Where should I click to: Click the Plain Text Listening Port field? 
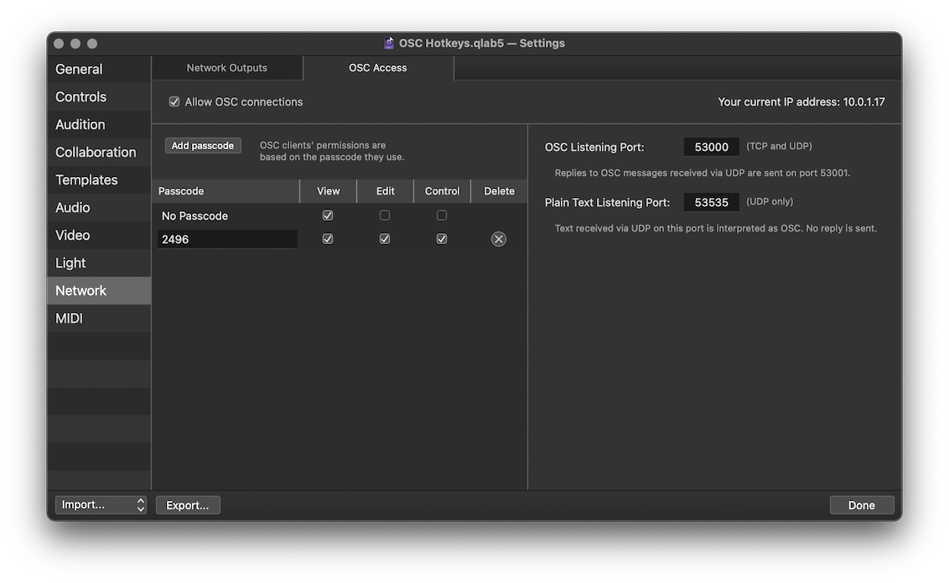(711, 202)
